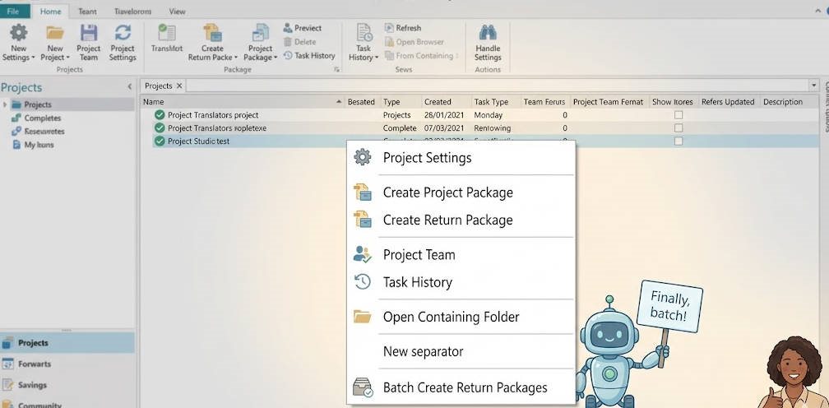Switch to the Home ribbon tab
Image resolution: width=829 pixels, height=408 pixels.
pyautogui.click(x=51, y=11)
